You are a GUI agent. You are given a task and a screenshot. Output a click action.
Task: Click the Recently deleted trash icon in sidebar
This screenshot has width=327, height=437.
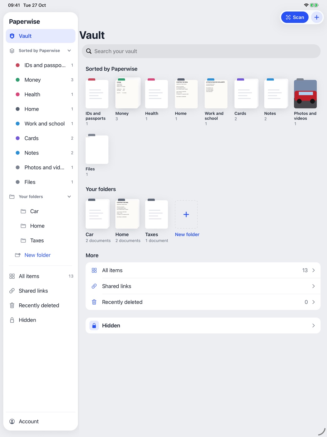(12, 305)
